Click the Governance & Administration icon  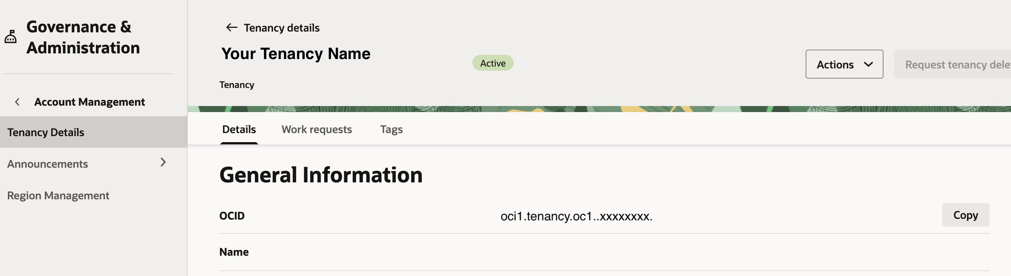coord(11,37)
